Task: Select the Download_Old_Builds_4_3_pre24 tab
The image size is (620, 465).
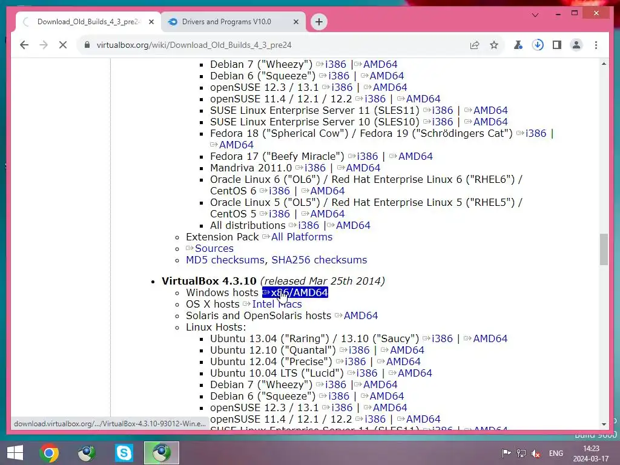Action: [x=88, y=22]
